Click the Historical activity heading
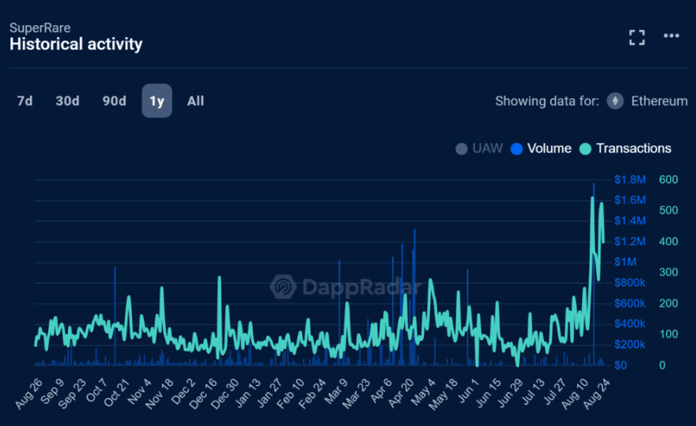 point(75,44)
